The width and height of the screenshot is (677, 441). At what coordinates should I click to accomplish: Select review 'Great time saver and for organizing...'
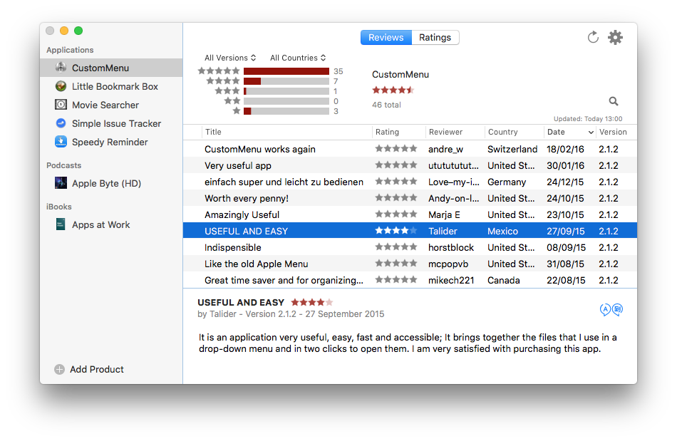pos(410,281)
